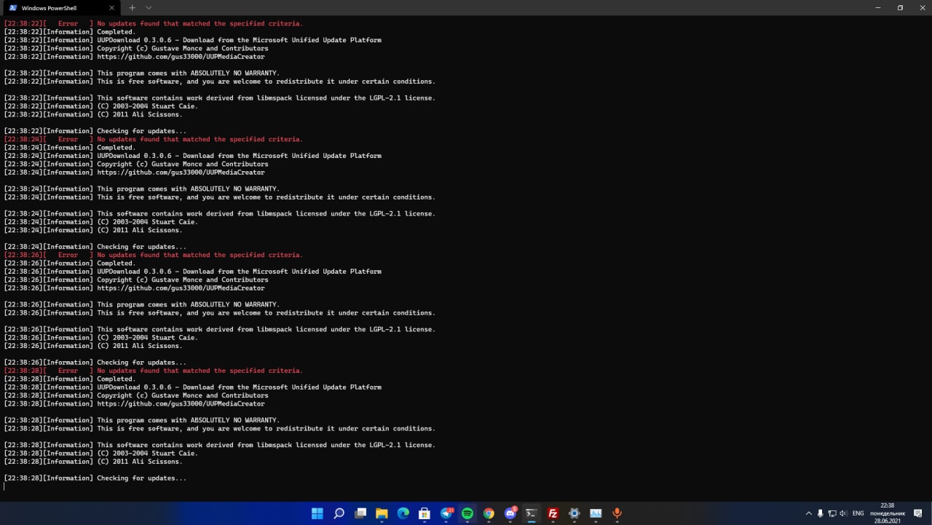Open the new tab profile dropdown
The height and width of the screenshot is (525, 932).
(149, 8)
